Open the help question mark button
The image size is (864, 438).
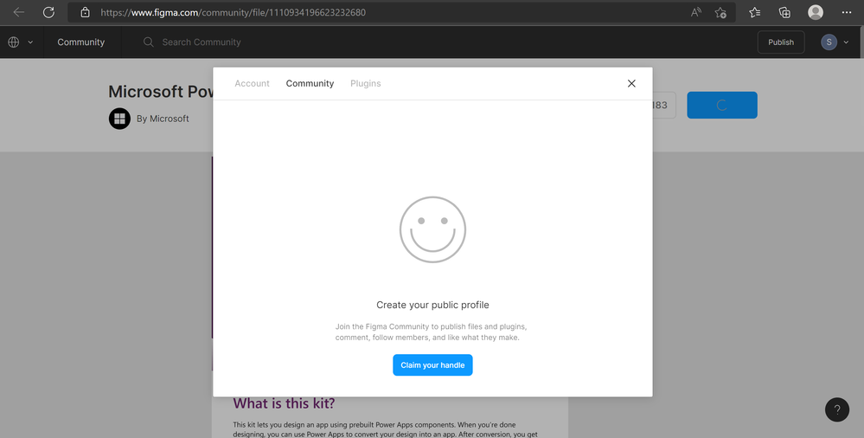click(837, 409)
